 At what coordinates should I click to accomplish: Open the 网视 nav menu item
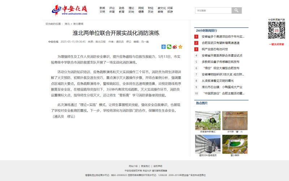point(141,8)
